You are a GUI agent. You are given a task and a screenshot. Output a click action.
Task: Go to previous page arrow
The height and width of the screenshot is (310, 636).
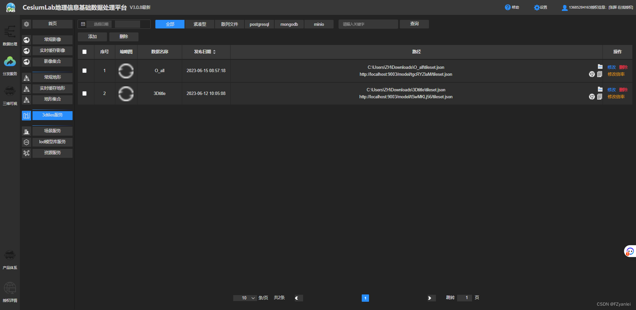point(299,298)
